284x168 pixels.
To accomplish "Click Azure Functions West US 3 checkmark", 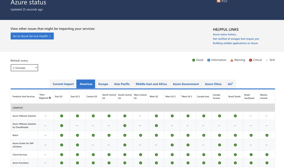I will 188,163.
